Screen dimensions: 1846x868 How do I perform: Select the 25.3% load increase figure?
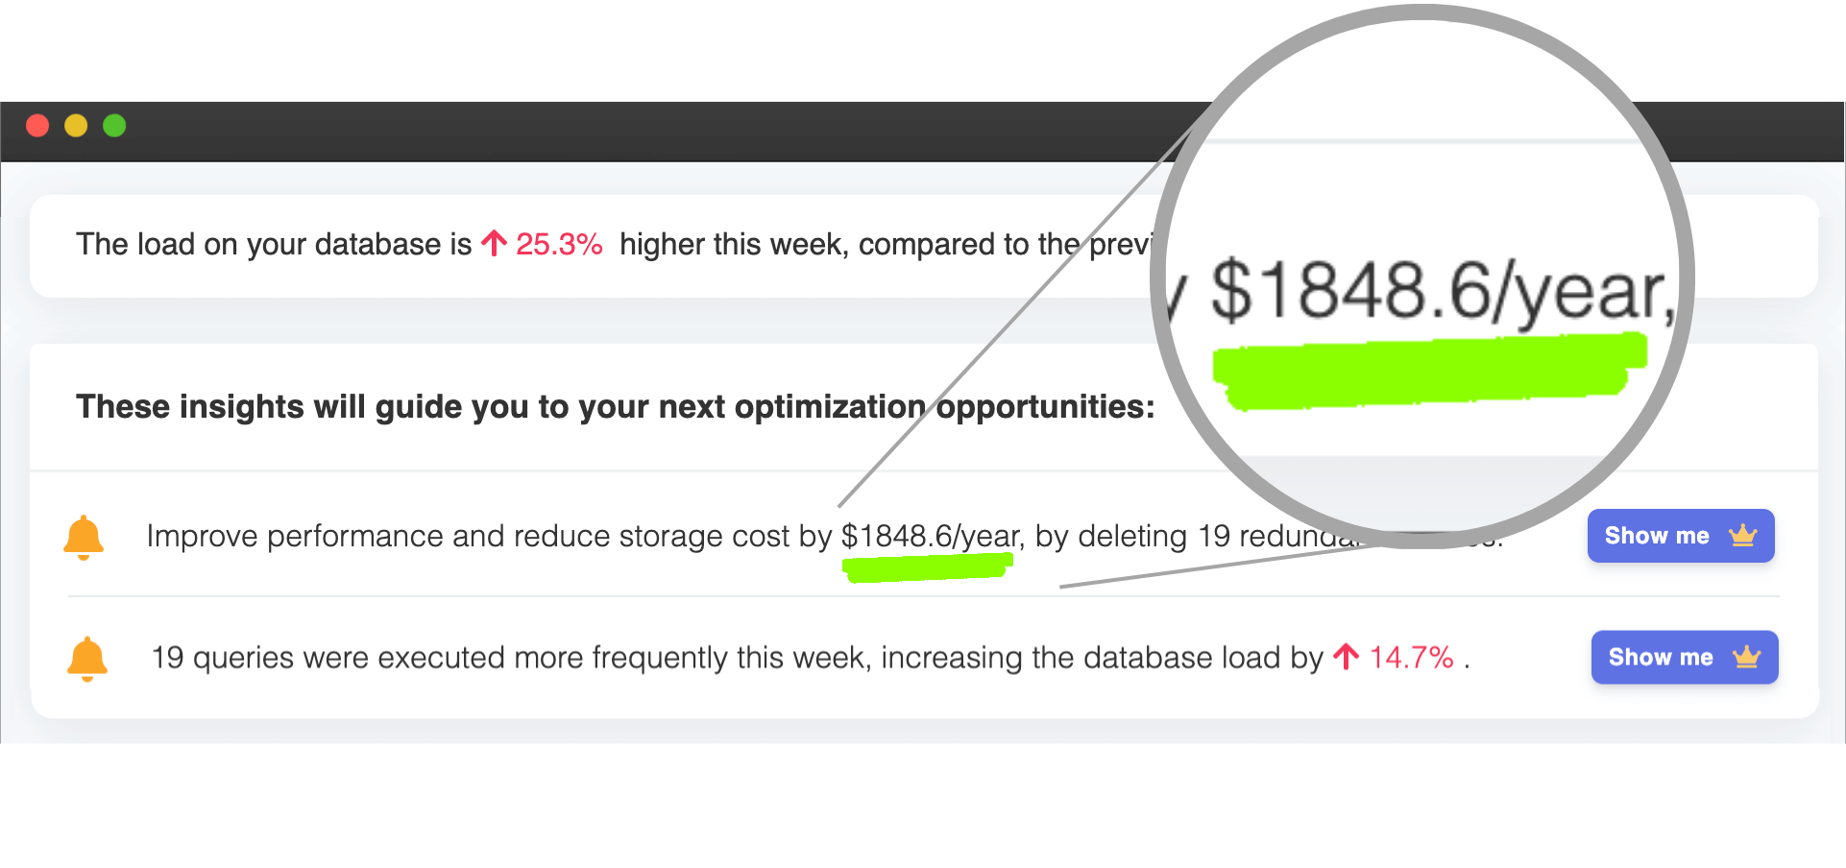559,245
